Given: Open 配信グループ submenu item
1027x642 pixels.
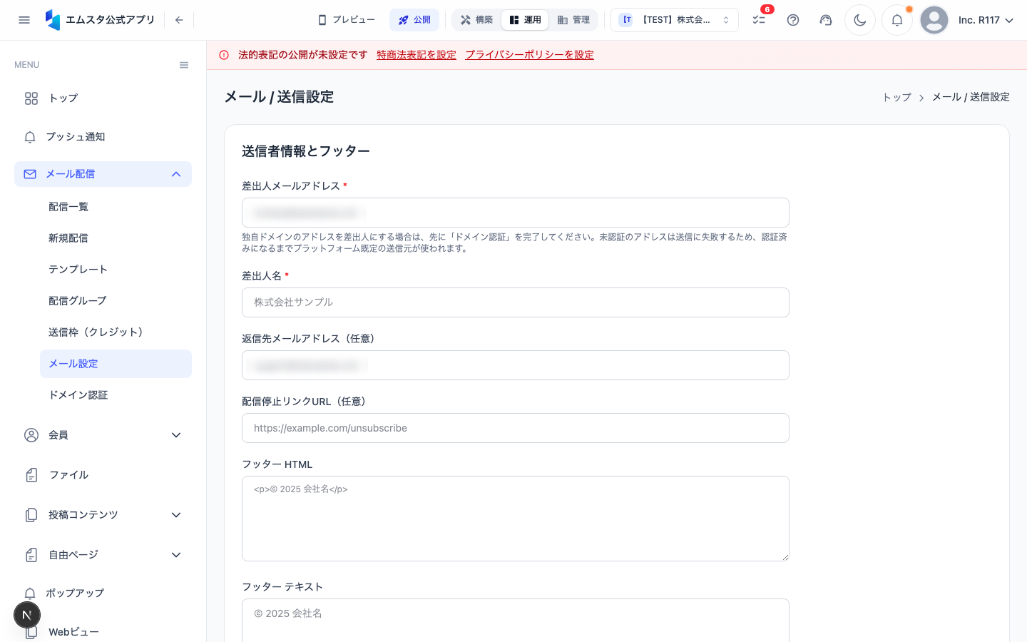Looking at the screenshot, I should pos(116,301).
